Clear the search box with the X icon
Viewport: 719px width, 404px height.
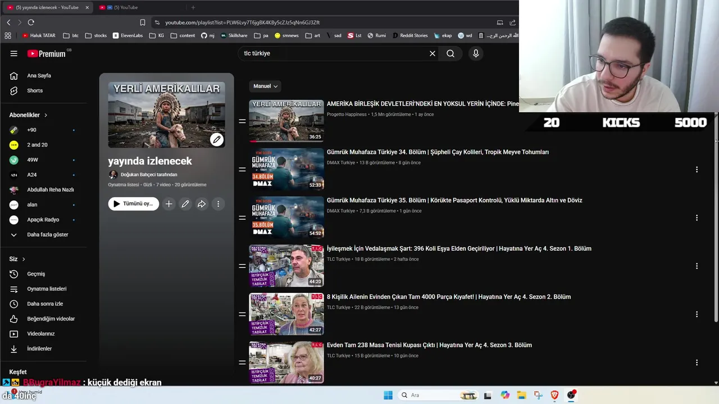tap(433, 53)
